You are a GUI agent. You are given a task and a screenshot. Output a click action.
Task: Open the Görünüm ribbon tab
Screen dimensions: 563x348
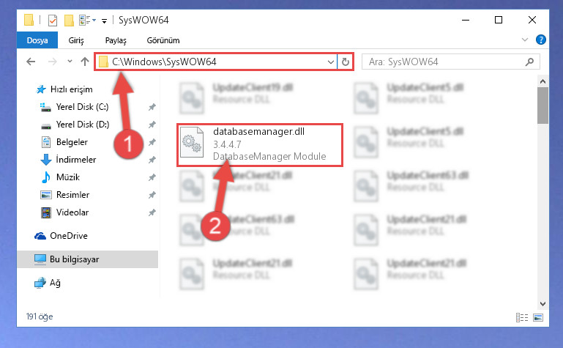click(163, 40)
